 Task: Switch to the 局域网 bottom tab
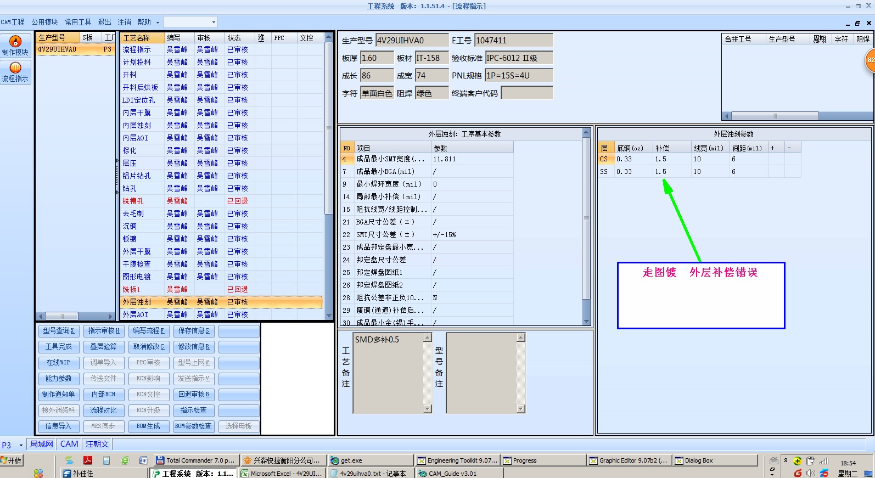[x=41, y=444]
